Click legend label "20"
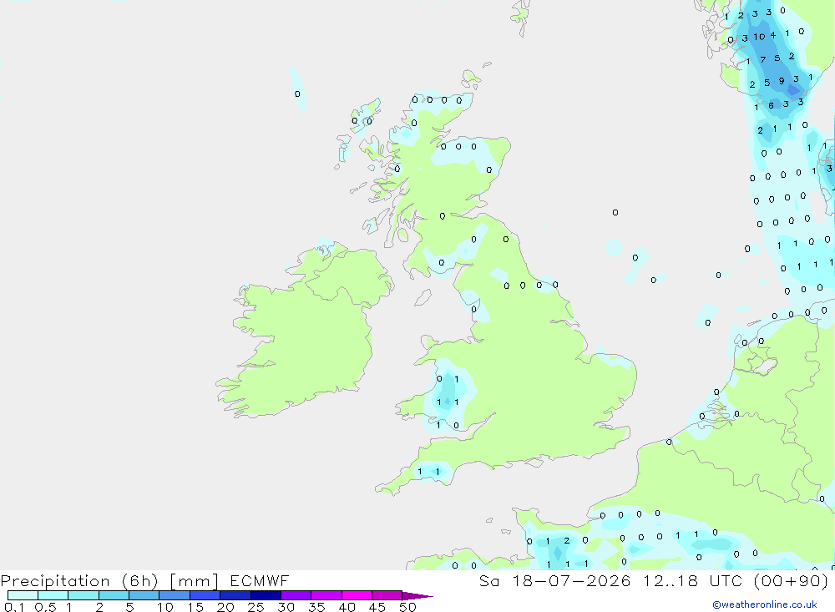 225,607
